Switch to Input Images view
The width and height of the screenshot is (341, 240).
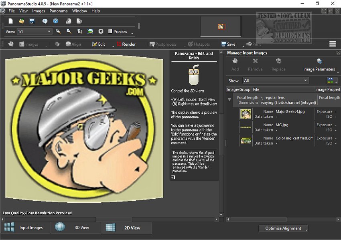pos(25,228)
